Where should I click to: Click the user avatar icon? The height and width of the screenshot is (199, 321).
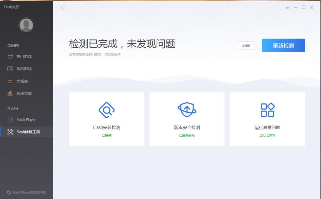point(26,25)
